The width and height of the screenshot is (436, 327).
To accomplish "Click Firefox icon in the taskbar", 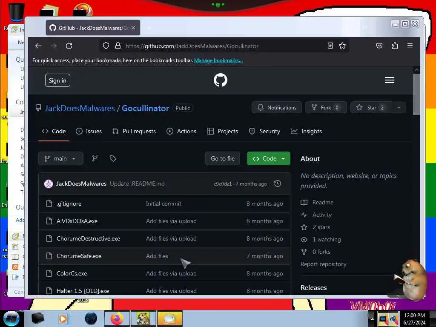I will click(117, 318).
